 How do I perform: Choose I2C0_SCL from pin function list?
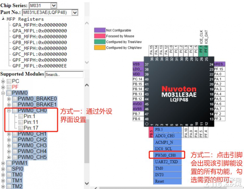168,149
